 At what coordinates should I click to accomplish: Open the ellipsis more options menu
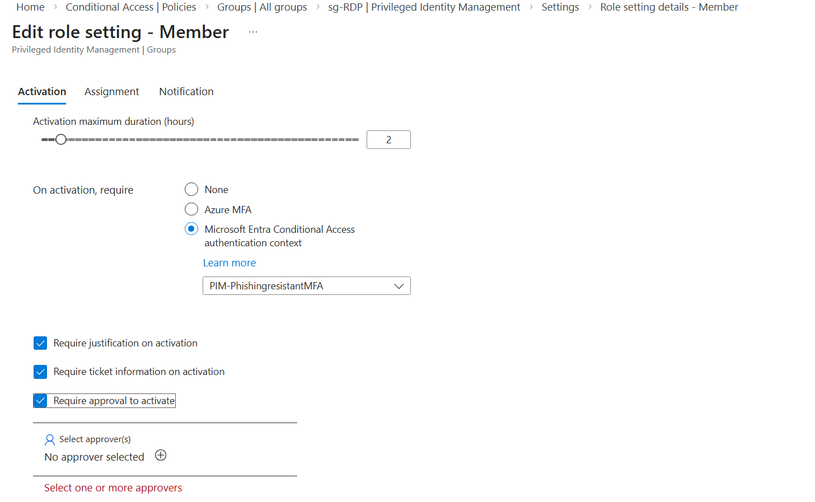point(253,32)
